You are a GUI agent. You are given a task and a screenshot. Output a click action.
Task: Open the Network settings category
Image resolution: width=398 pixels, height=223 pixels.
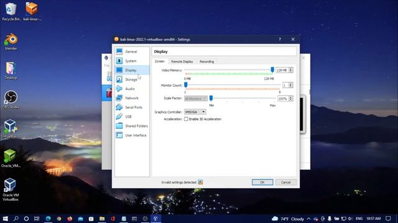[x=132, y=98]
